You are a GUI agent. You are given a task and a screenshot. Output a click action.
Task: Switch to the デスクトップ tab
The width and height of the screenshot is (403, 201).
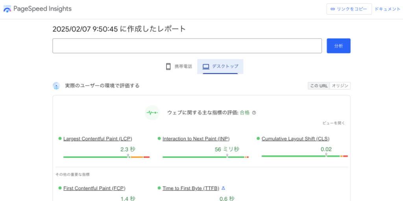click(220, 67)
